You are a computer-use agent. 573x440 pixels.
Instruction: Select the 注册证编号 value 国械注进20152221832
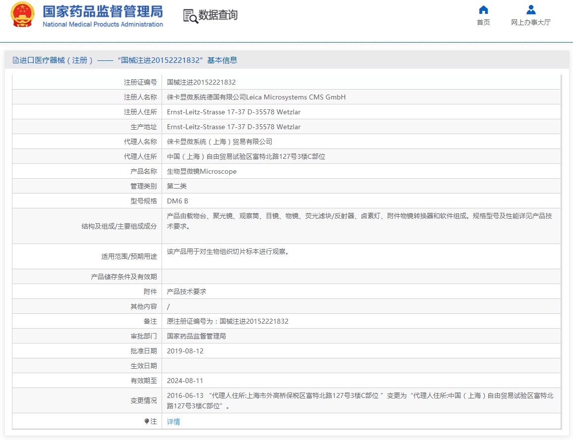(201, 82)
